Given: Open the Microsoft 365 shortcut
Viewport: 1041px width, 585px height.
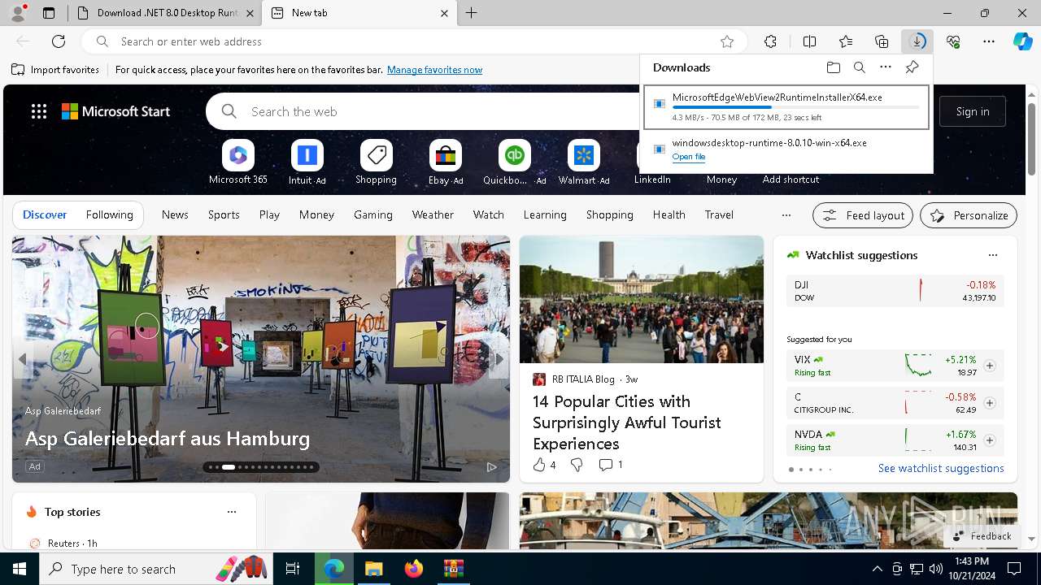Looking at the screenshot, I should point(238,162).
